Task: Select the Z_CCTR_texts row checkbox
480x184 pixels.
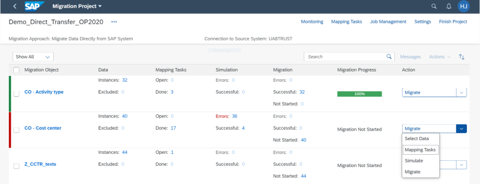Action: 16,166
